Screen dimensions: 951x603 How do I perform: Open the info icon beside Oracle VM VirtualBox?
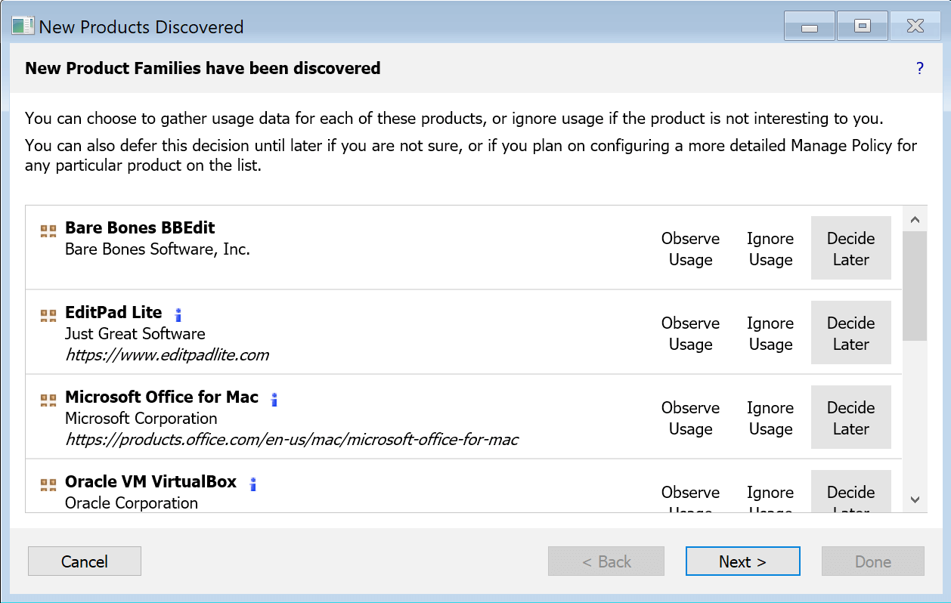pyautogui.click(x=253, y=484)
